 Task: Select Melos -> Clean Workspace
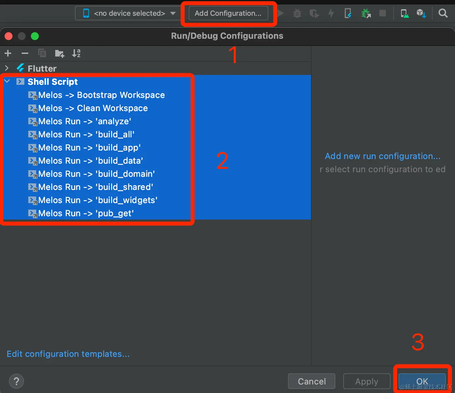(93, 108)
